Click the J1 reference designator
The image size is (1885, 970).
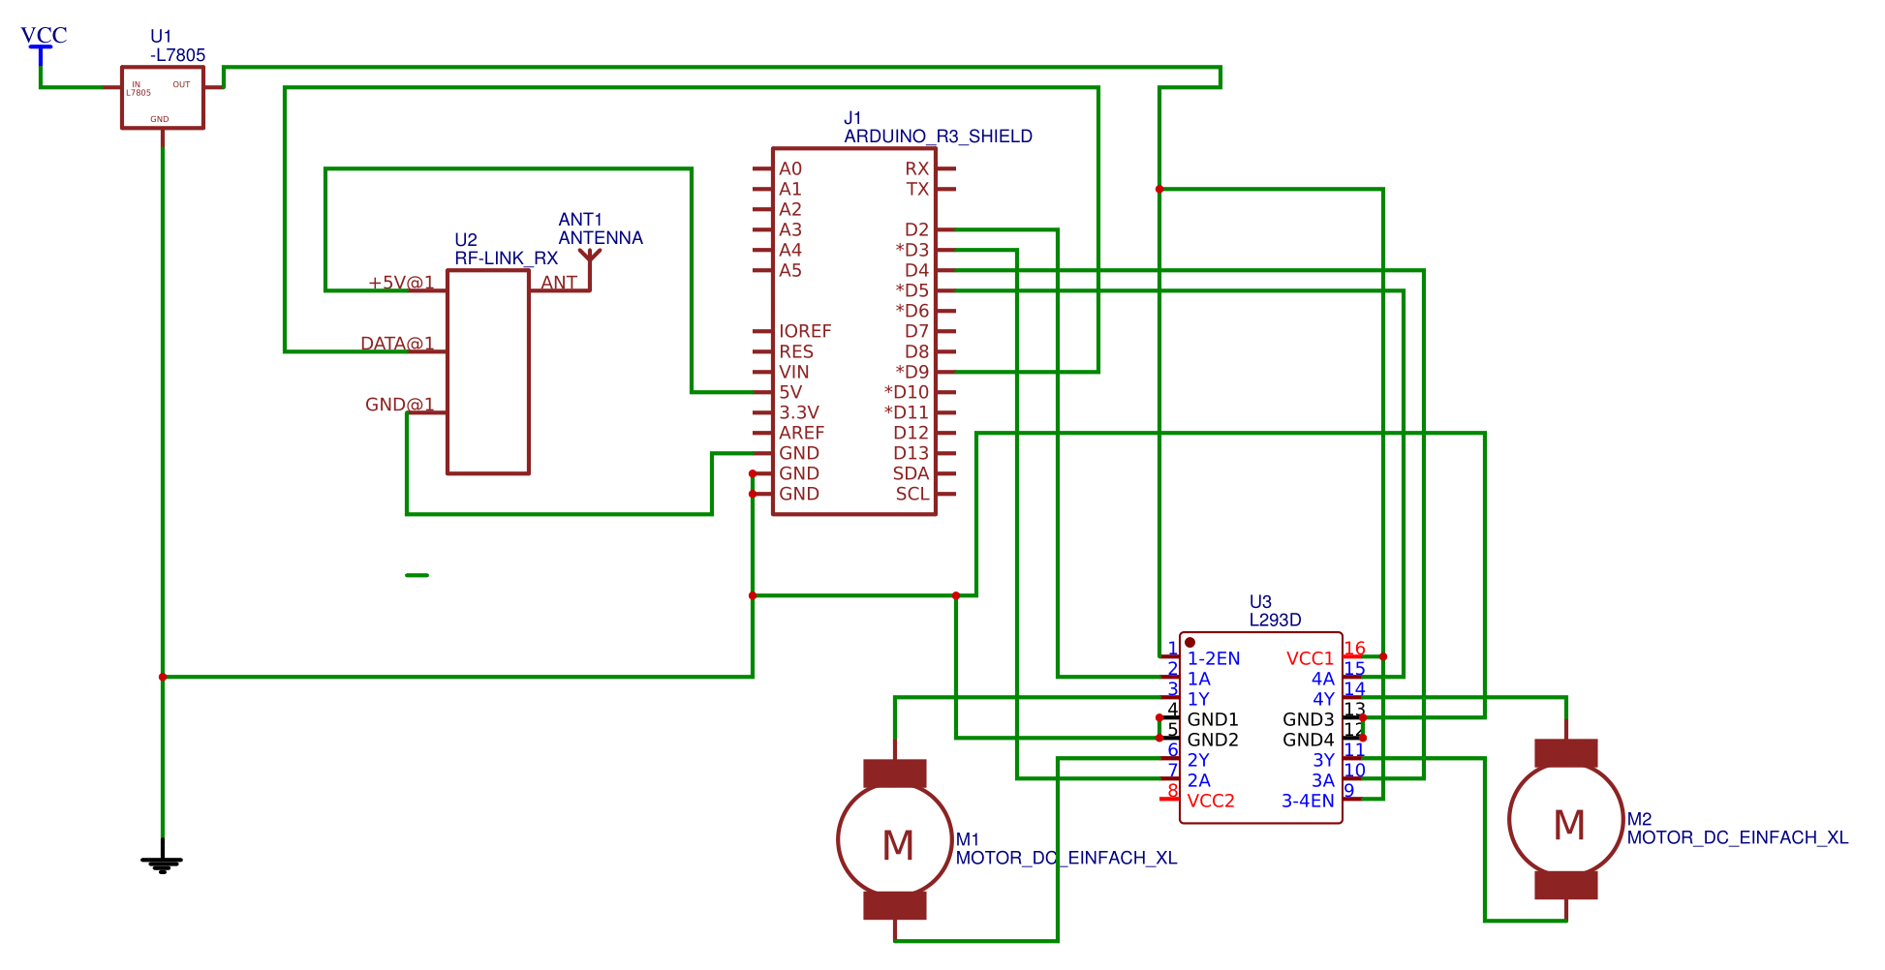coord(852,118)
